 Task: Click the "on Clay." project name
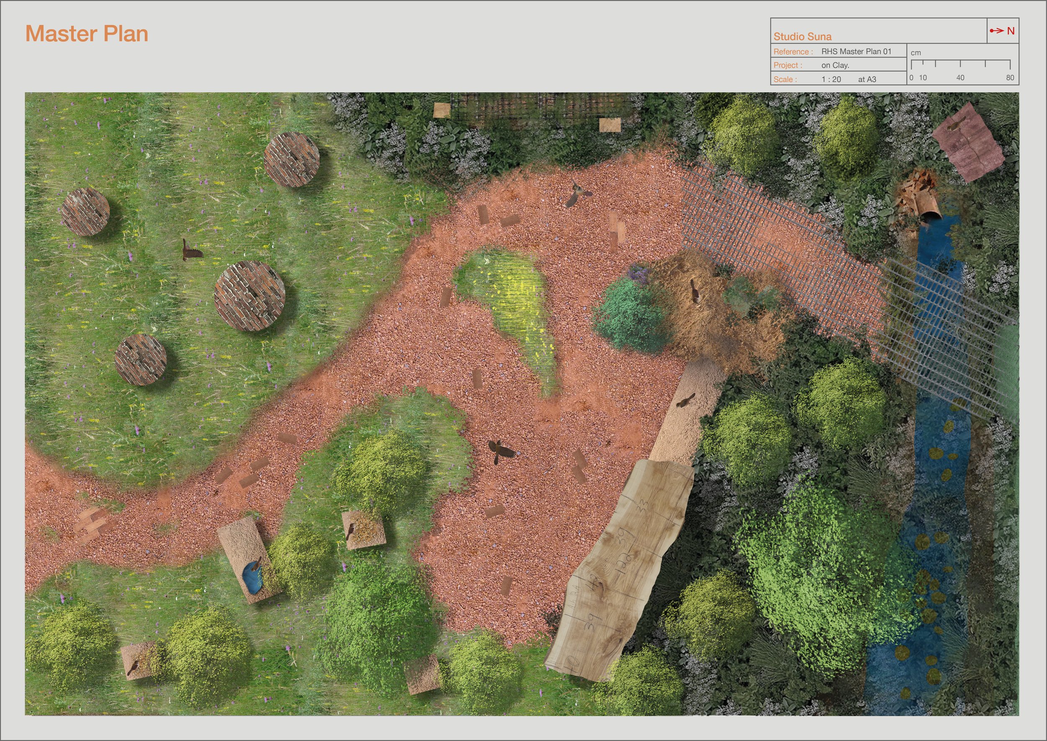pyautogui.click(x=835, y=65)
